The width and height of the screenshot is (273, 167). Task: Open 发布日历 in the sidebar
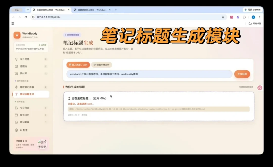(31, 115)
